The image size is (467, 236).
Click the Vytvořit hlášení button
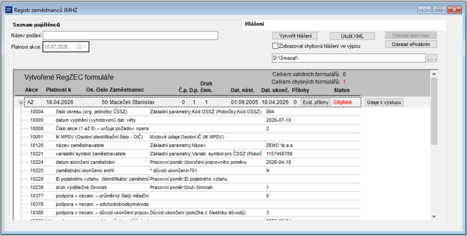[295, 36]
